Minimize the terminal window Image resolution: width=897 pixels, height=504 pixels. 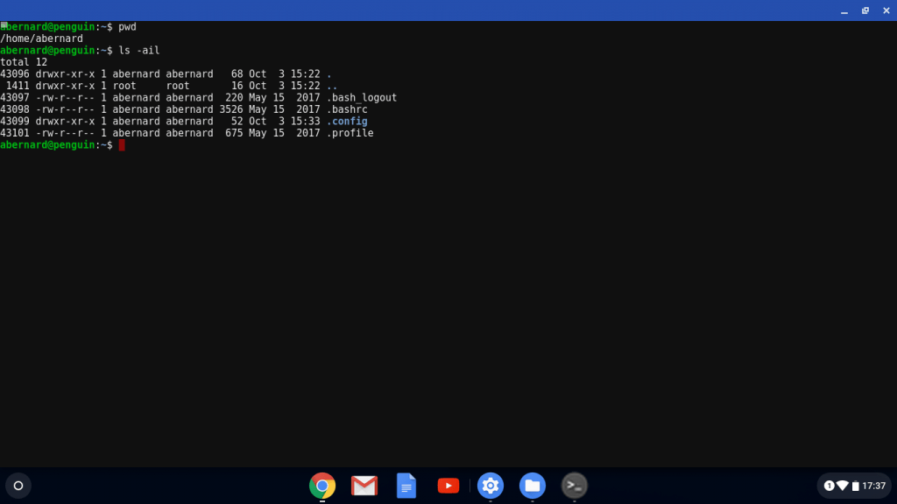[x=844, y=10]
